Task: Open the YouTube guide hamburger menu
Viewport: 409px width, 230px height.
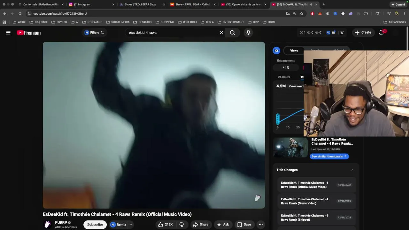Action: coord(8,33)
